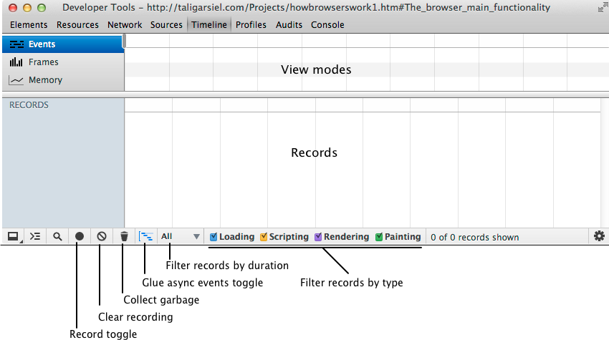Select the Events view mode
The image size is (609, 340).
(63, 44)
